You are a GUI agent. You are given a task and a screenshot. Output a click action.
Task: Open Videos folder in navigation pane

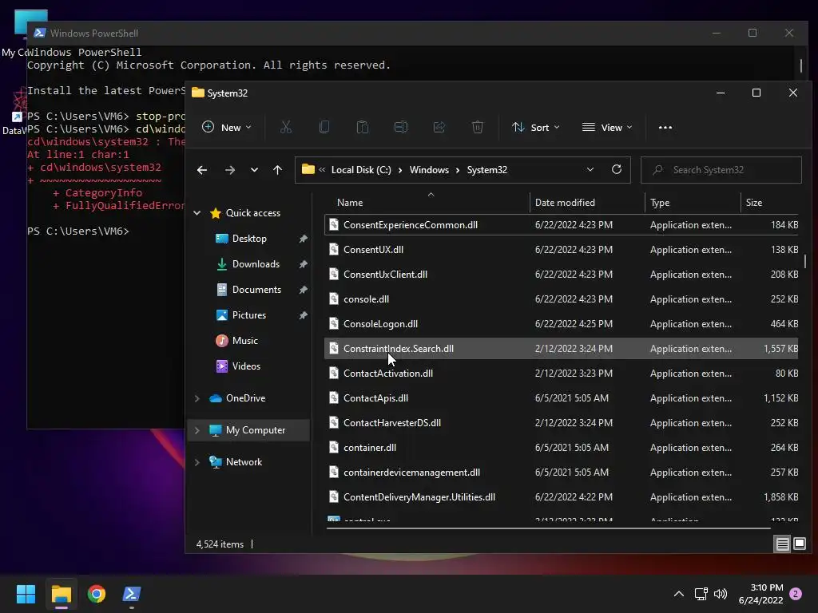tap(246, 366)
